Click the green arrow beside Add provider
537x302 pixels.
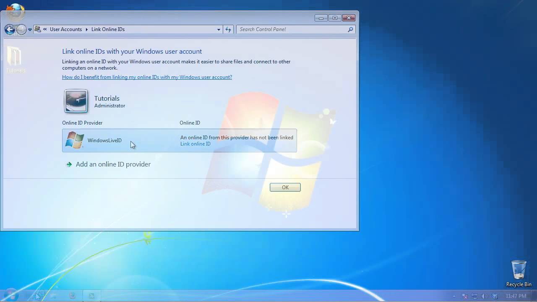[x=69, y=164]
